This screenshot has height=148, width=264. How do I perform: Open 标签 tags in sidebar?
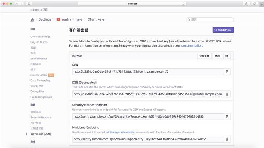[33, 53]
